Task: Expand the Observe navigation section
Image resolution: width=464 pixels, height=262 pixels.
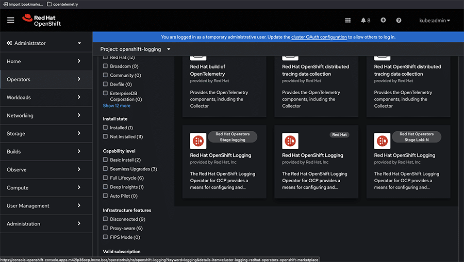Action: click(44, 169)
